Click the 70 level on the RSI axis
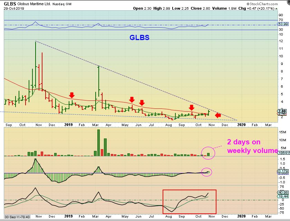The width and height of the screenshot is (290, 221). pyautogui.click(x=281, y=20)
